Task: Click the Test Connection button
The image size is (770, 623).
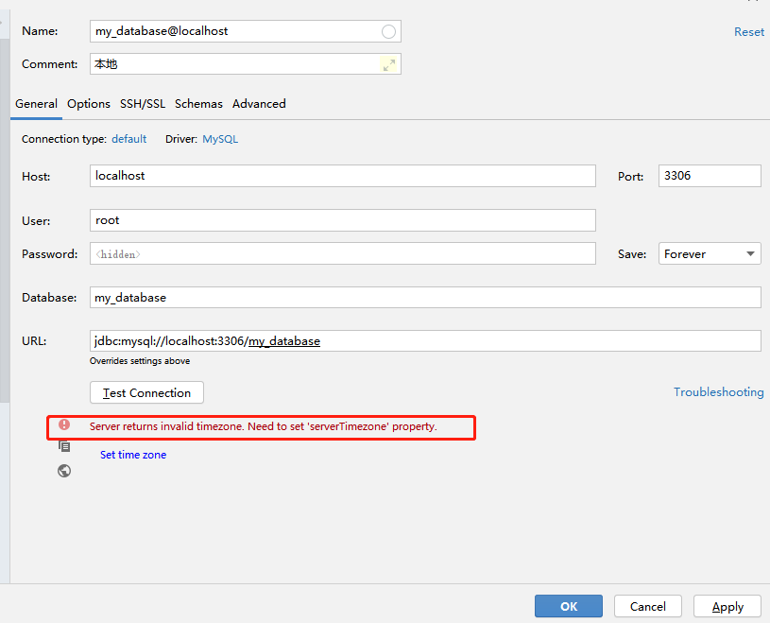Action: click(146, 392)
